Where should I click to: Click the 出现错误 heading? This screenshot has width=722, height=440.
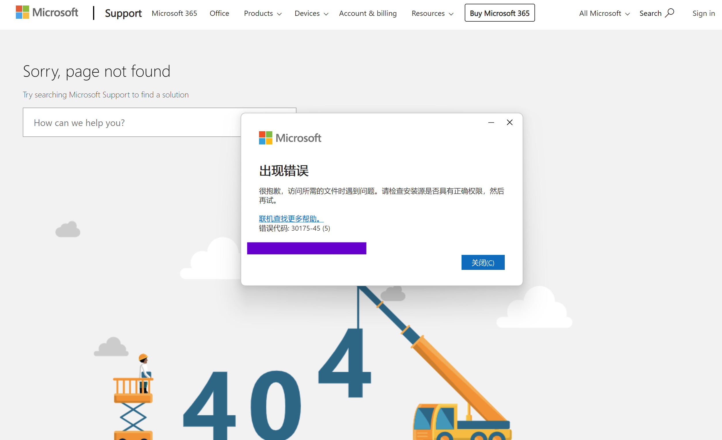(283, 171)
